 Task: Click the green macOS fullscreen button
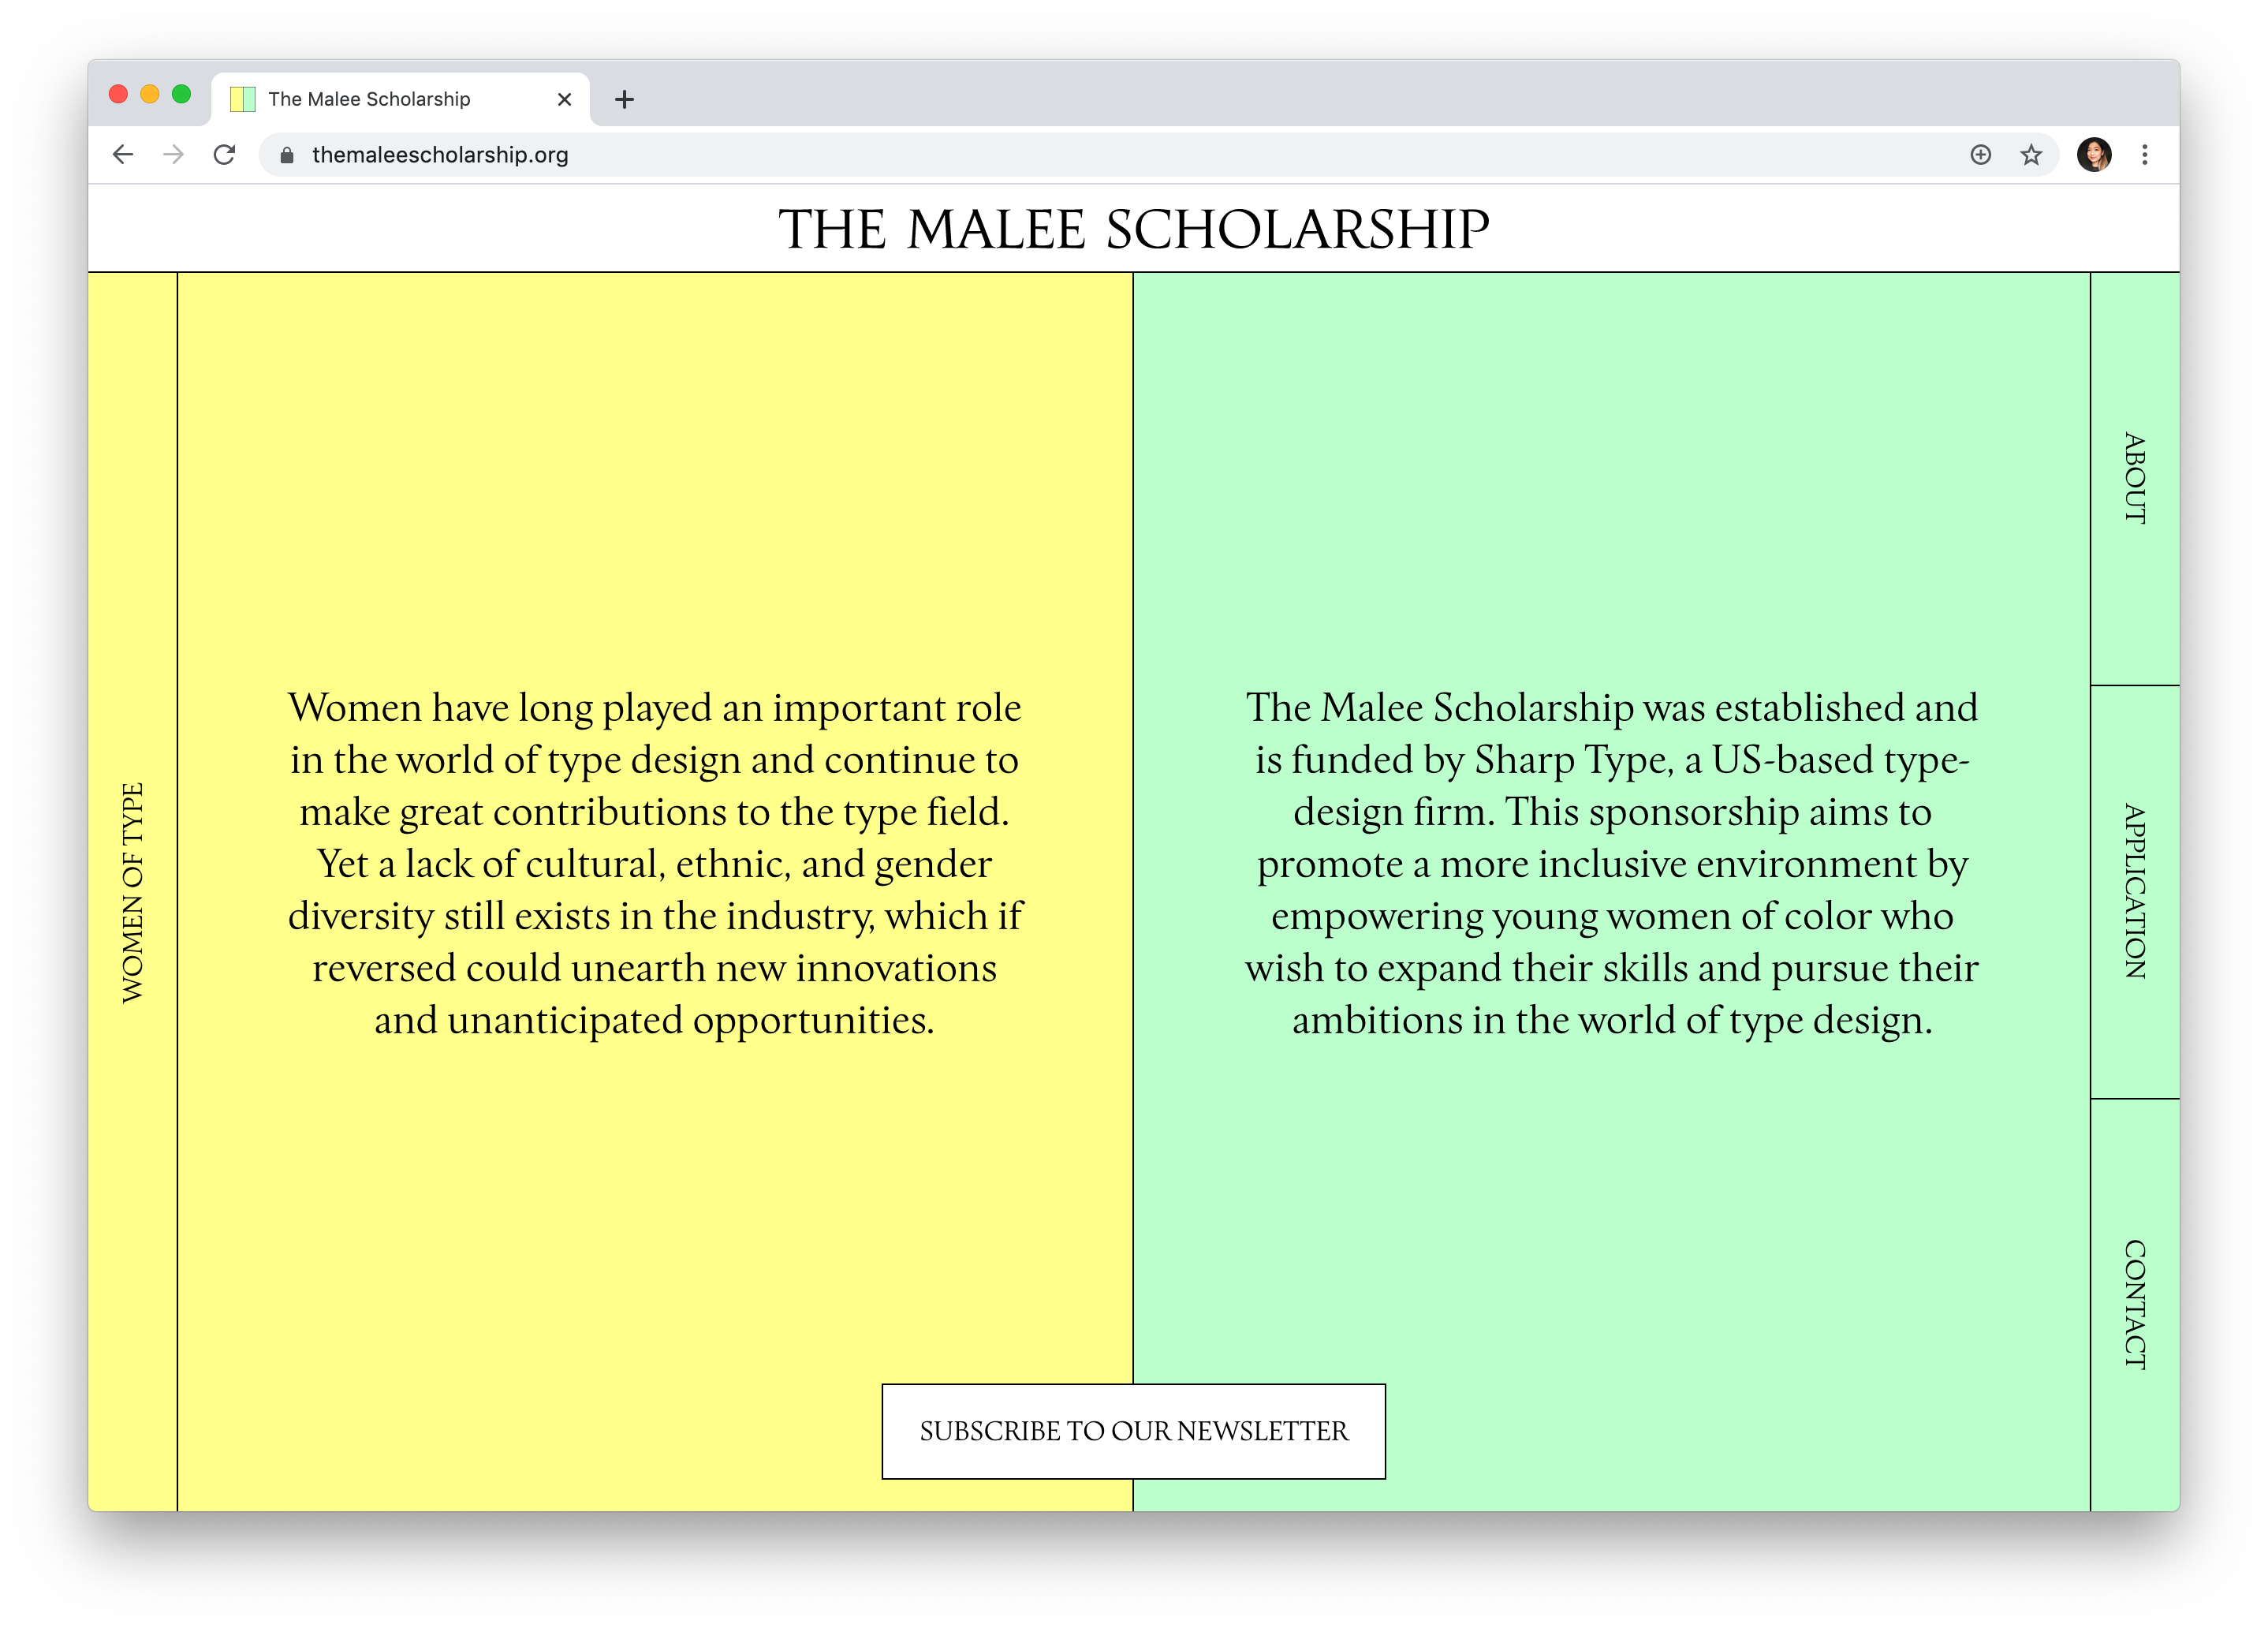pyautogui.click(x=181, y=94)
